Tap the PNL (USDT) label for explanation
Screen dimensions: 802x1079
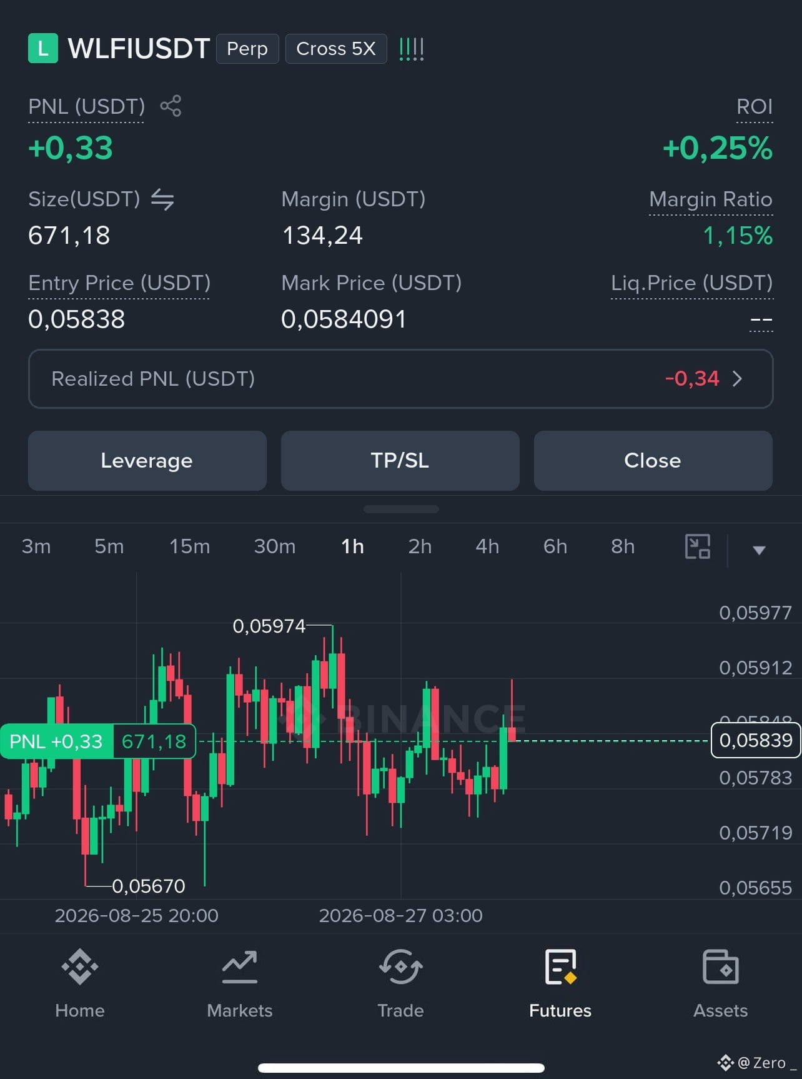[86, 106]
